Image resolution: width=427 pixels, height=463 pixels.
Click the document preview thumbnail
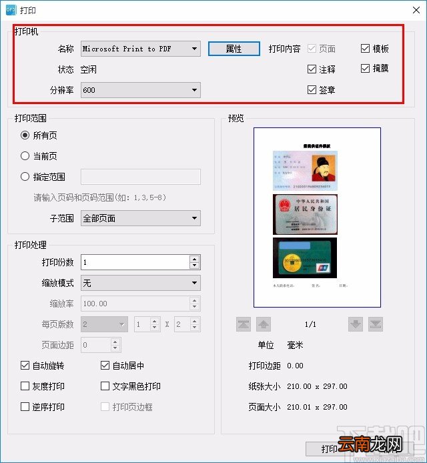tap(317, 217)
